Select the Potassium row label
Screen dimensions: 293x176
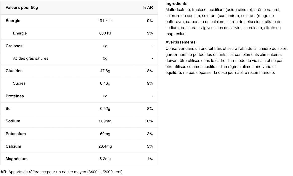tap(16, 134)
